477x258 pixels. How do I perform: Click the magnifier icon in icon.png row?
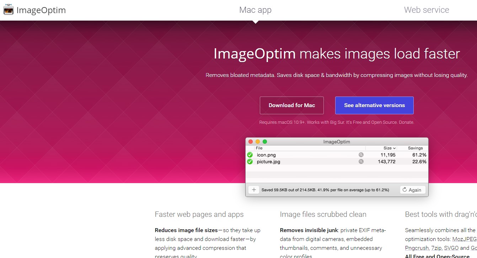[x=361, y=155]
